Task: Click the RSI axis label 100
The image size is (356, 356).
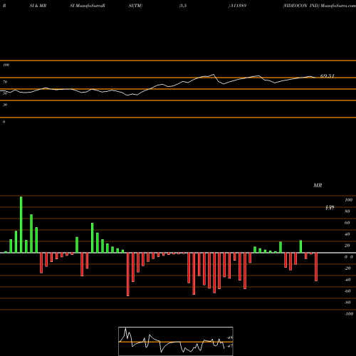Action: pos(6,65)
